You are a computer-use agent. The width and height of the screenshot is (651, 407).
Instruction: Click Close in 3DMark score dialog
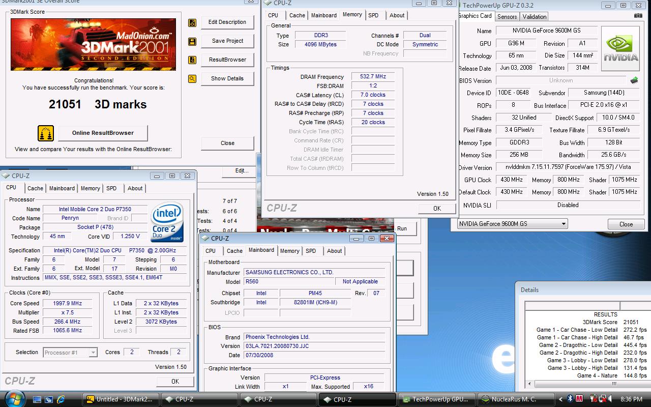pos(227,143)
